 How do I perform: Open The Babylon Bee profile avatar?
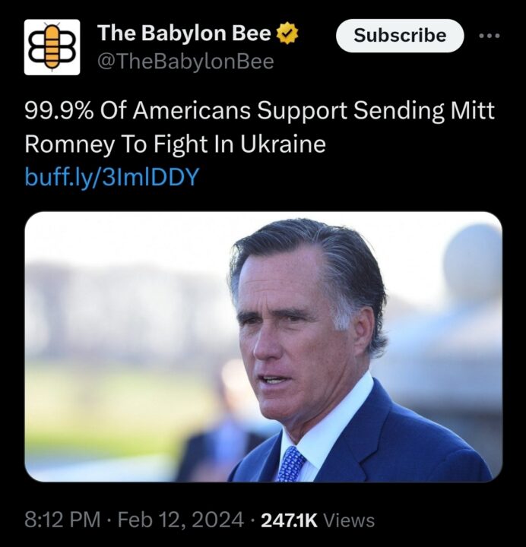(x=52, y=47)
